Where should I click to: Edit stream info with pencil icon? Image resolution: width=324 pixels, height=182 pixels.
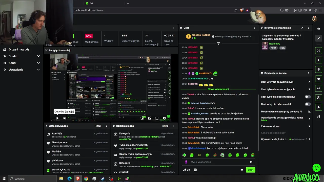pyautogui.click(x=302, y=28)
